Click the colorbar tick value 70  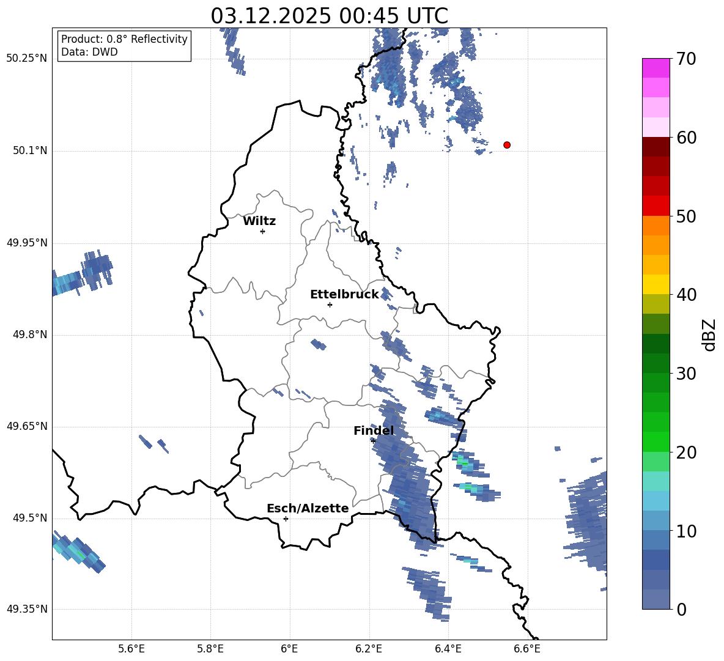point(686,59)
